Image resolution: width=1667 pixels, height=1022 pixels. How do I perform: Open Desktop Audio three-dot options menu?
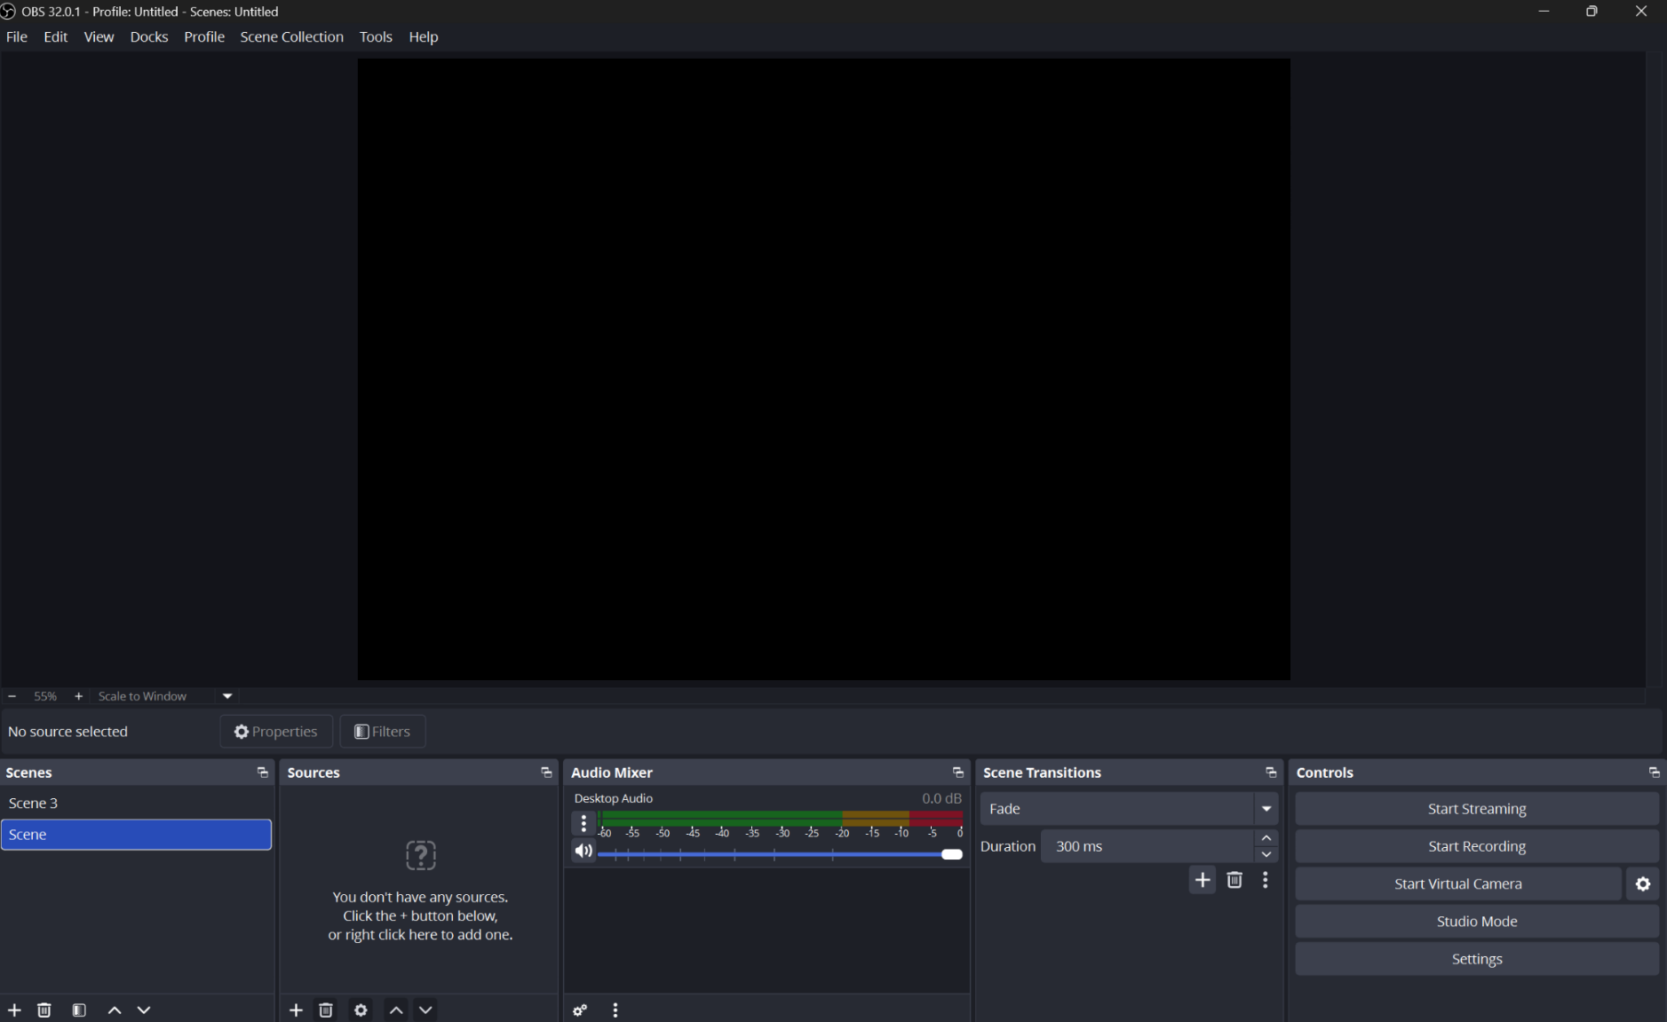pyautogui.click(x=583, y=823)
